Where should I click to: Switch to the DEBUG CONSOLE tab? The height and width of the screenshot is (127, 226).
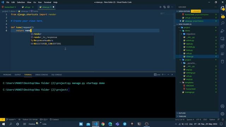(x=42, y=74)
